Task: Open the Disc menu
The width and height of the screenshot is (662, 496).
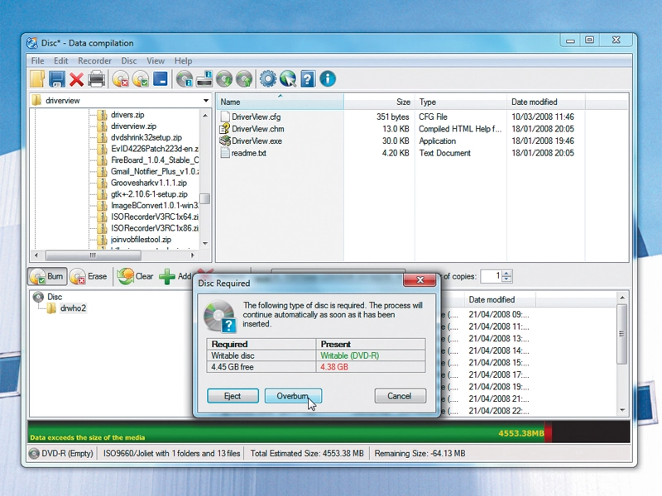Action: [x=129, y=60]
